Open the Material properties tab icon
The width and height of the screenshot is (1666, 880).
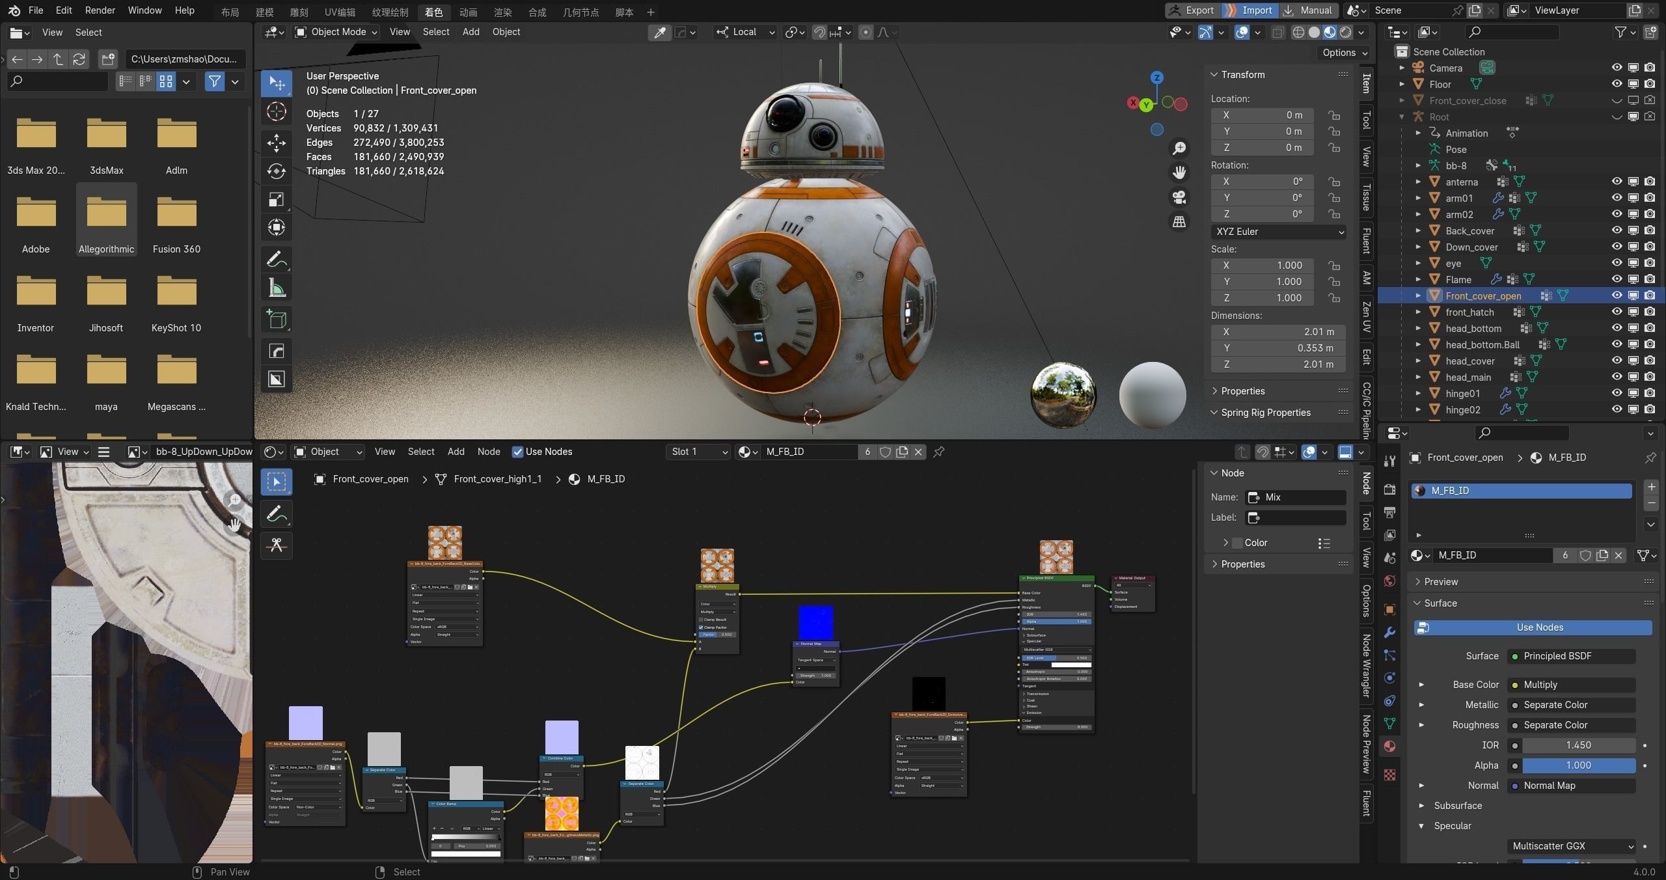click(1389, 746)
